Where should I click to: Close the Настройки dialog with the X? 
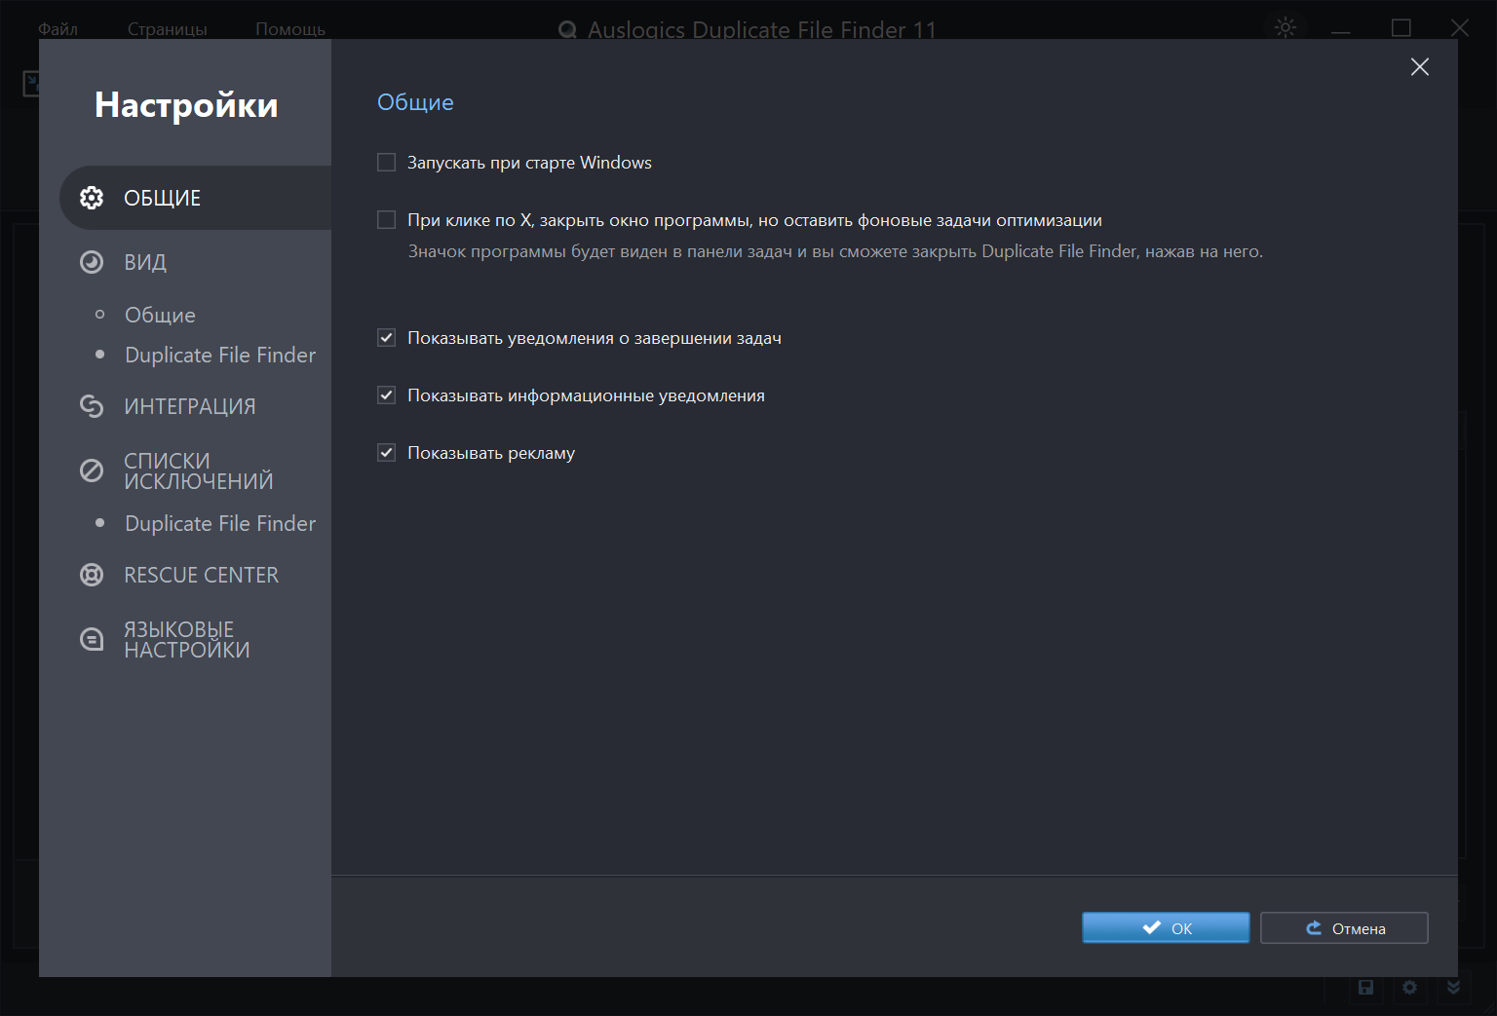tap(1419, 66)
